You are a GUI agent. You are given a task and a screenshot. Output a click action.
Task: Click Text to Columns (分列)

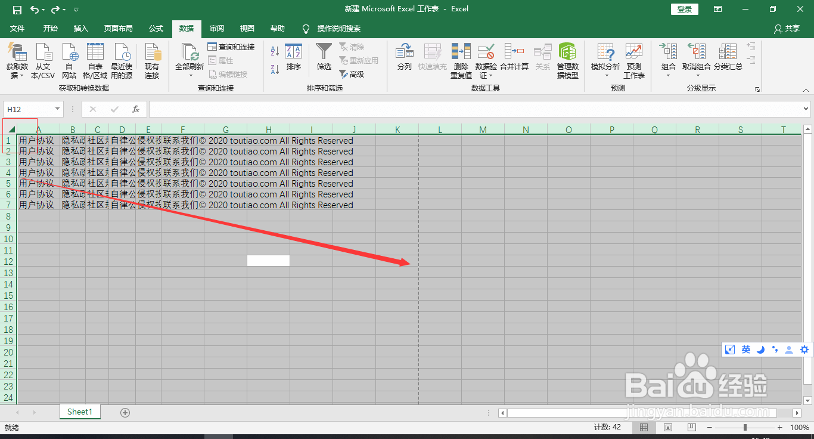coord(405,57)
